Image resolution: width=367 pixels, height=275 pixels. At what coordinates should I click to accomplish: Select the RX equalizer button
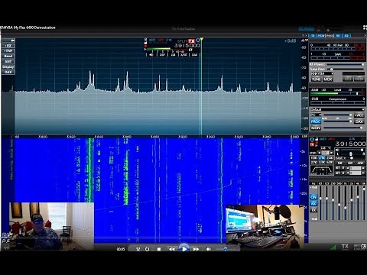coord(313,203)
